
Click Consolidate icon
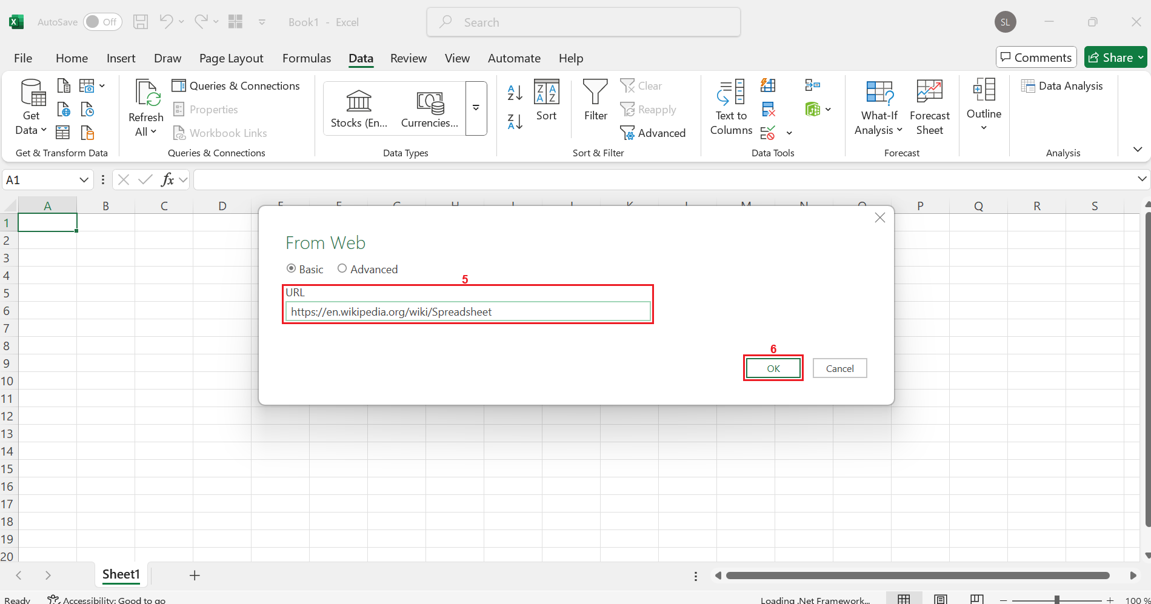click(812, 85)
